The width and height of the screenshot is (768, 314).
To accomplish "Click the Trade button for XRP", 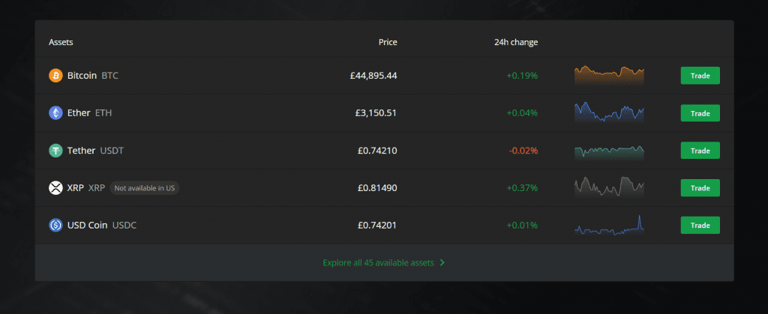I will [x=700, y=188].
